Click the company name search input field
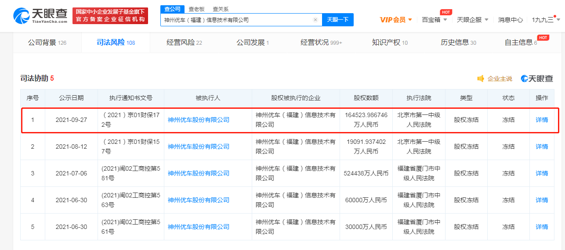Viewport: 565px width, 250px height. click(236, 20)
